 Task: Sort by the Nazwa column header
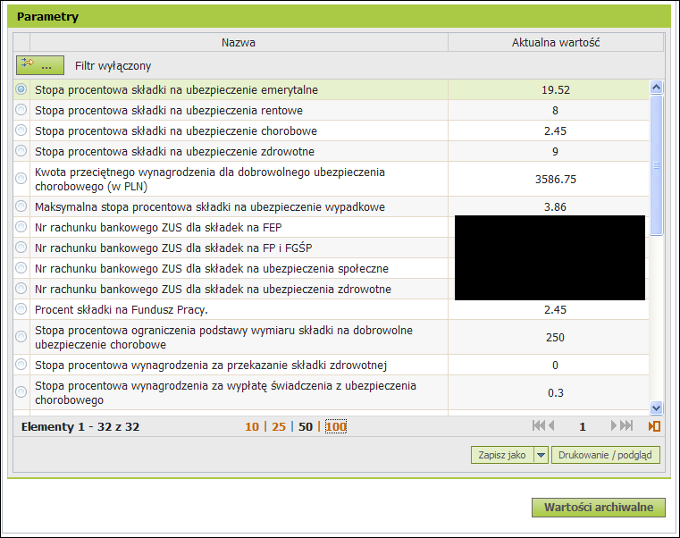(x=239, y=42)
